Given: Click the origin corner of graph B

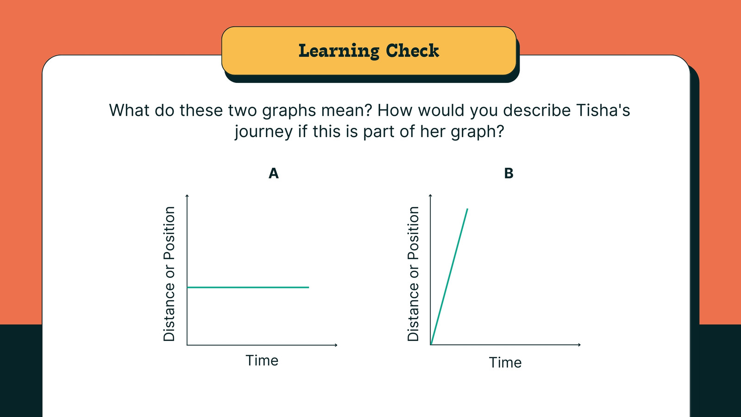Looking at the screenshot, I should click(x=431, y=345).
